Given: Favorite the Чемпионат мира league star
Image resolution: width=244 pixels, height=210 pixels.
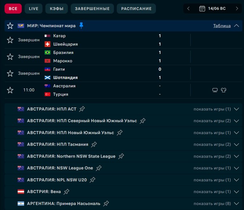Looking at the screenshot, I should [x=10, y=26].
